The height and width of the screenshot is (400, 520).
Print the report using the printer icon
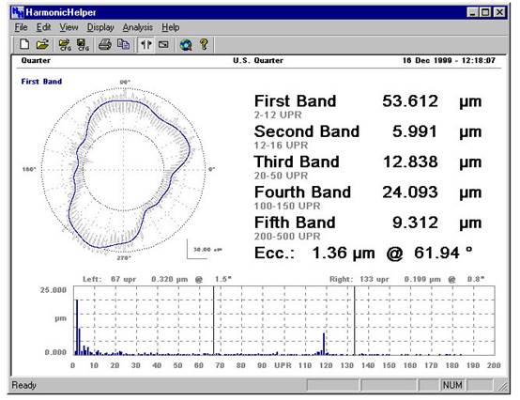[x=105, y=44]
